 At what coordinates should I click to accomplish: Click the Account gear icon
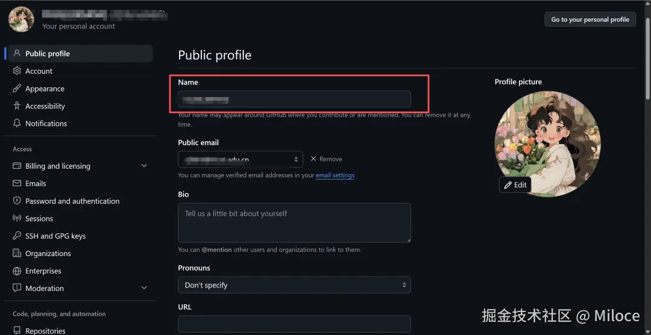click(17, 71)
